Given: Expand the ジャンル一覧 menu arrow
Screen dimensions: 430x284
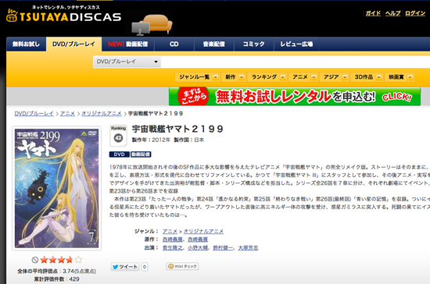Looking at the screenshot, I should click(216, 77).
